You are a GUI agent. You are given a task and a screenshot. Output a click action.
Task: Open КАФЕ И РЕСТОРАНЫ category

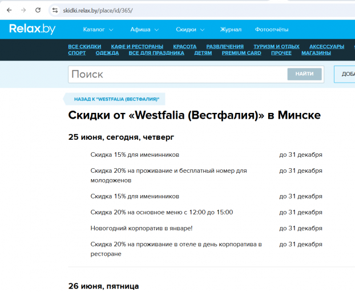pyautogui.click(x=137, y=47)
